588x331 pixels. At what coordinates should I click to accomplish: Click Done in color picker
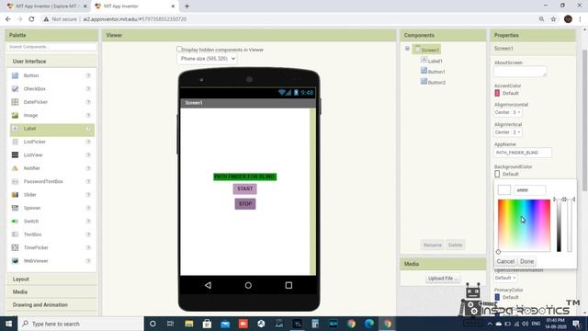click(x=526, y=261)
